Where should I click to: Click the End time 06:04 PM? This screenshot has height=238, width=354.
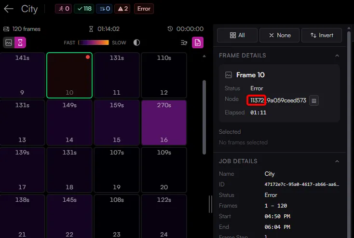(277, 227)
